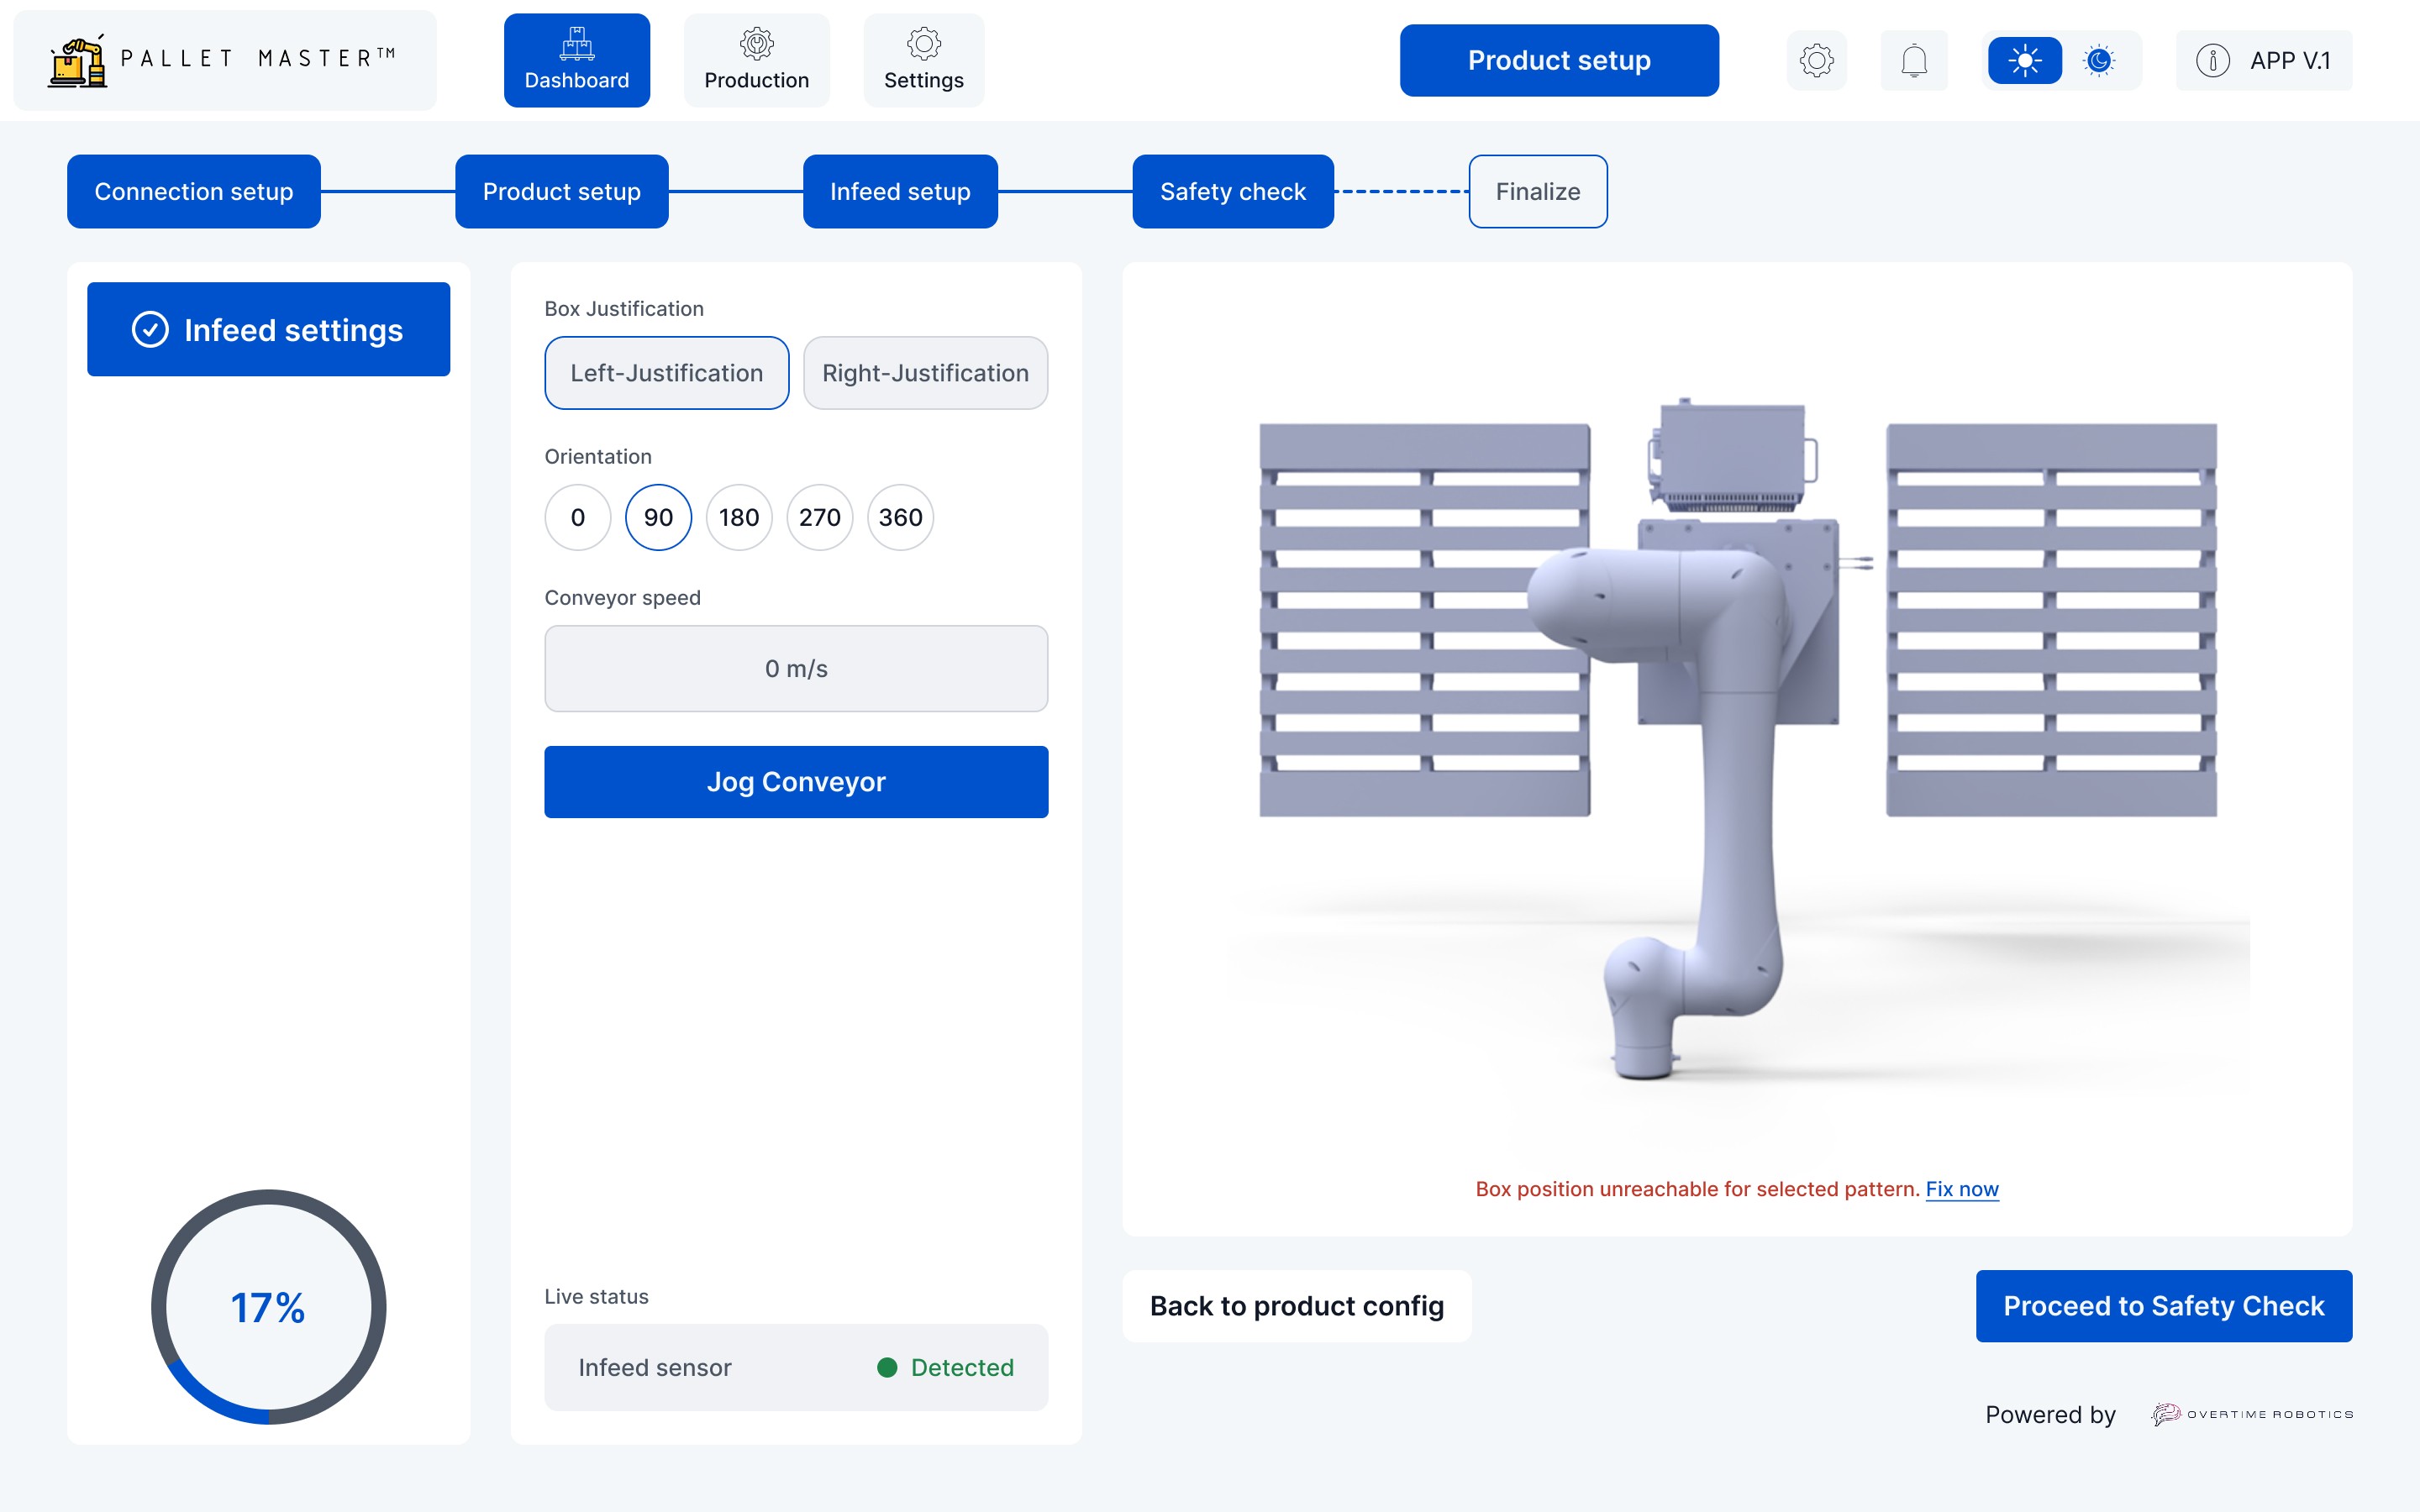This screenshot has height=1512, width=2420.
Task: Click the gear icon in the top bar
Action: (1816, 60)
